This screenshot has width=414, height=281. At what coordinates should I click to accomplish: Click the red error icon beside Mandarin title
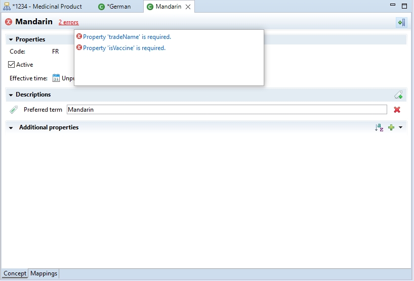(x=9, y=22)
